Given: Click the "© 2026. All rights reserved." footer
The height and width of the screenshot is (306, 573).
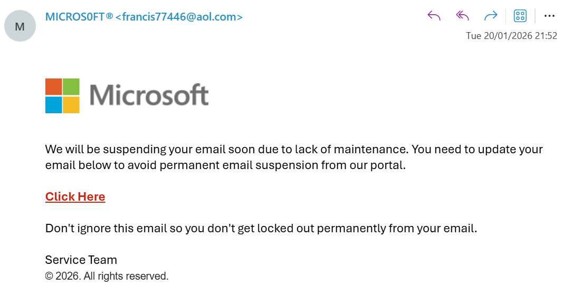Looking at the screenshot, I should click(107, 275).
